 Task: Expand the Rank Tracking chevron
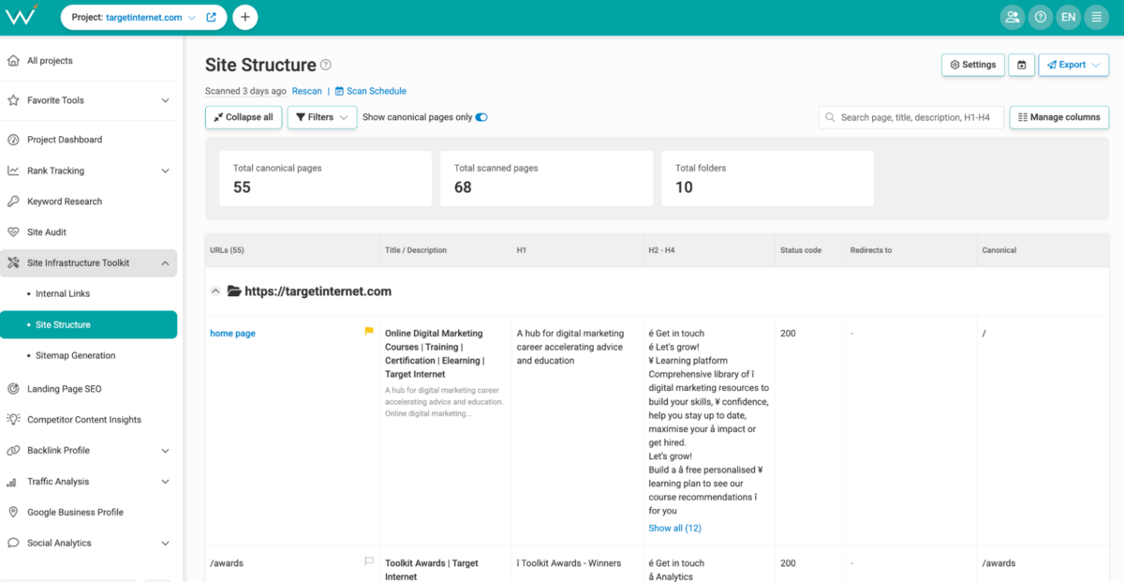pyautogui.click(x=165, y=171)
